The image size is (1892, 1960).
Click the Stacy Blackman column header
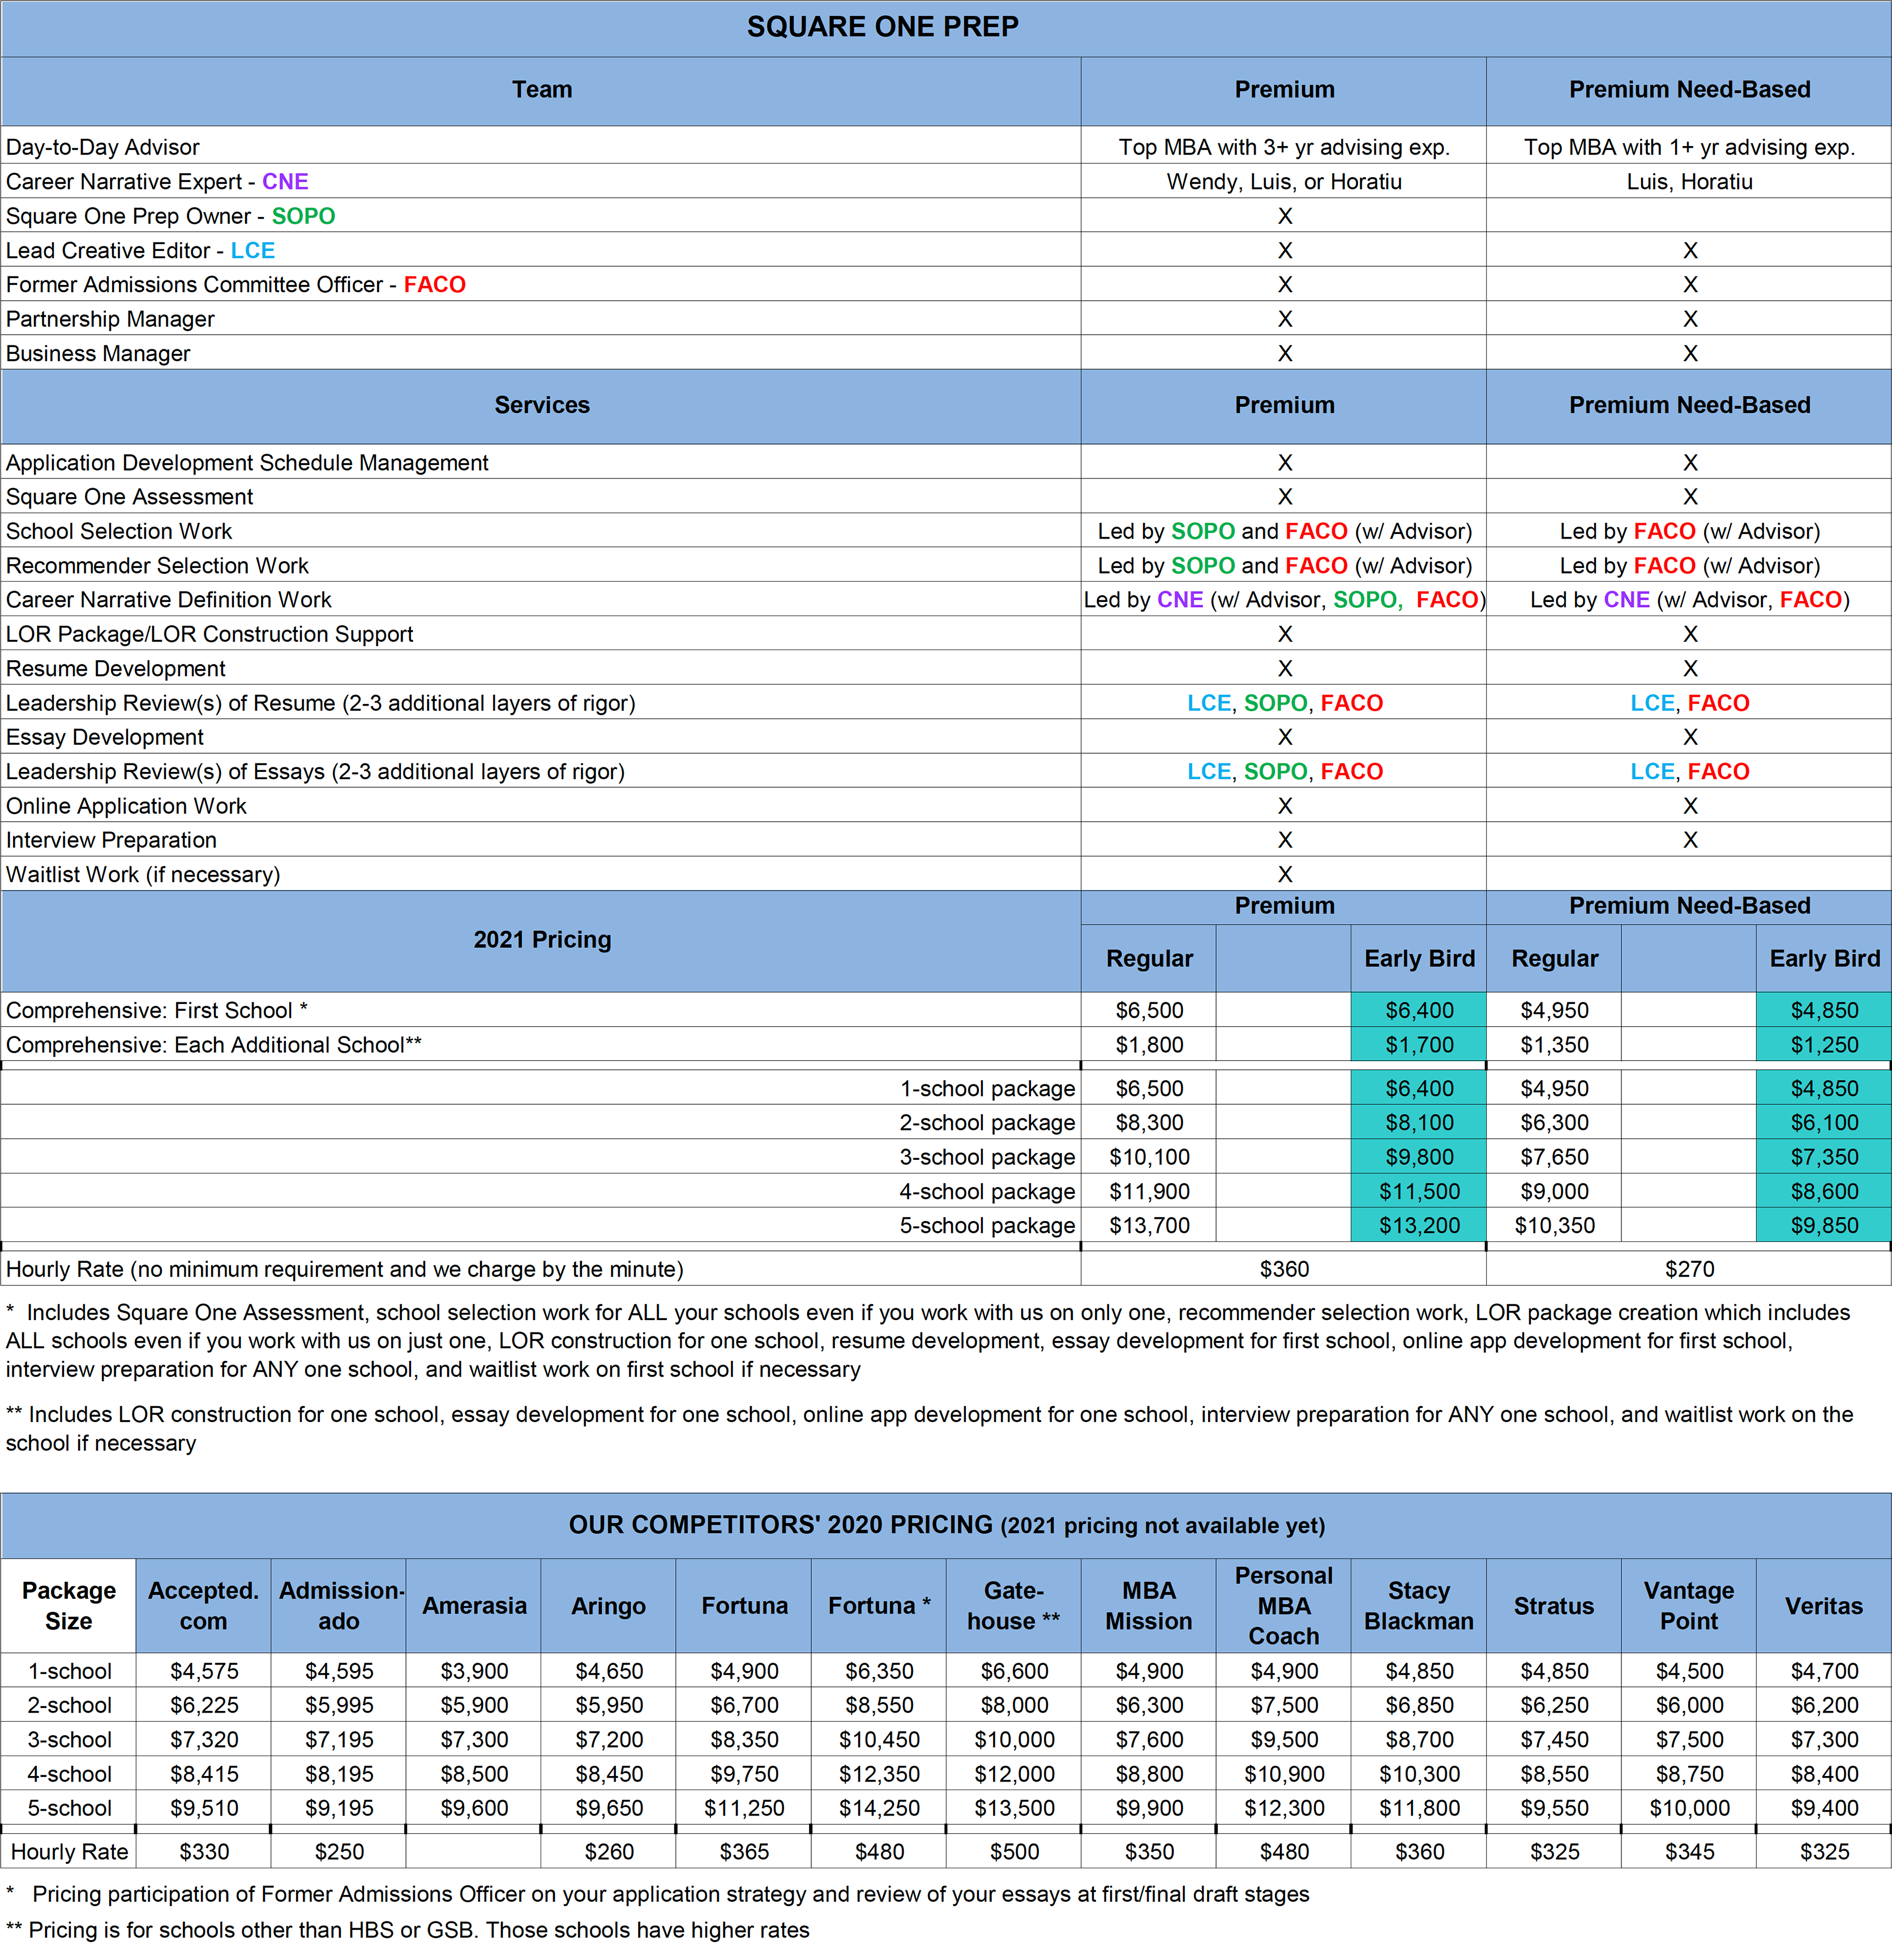point(1418,1605)
